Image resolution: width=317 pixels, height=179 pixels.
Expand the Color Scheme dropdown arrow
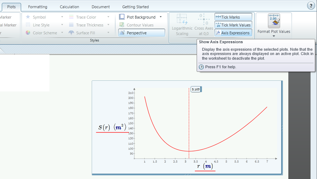tap(62, 33)
